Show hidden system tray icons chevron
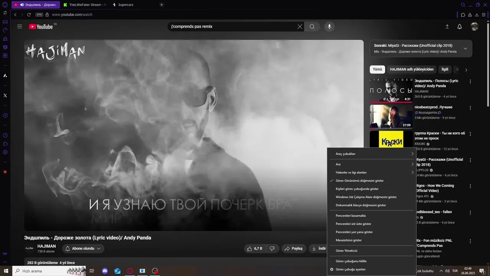The image size is (490, 276). click(441, 271)
